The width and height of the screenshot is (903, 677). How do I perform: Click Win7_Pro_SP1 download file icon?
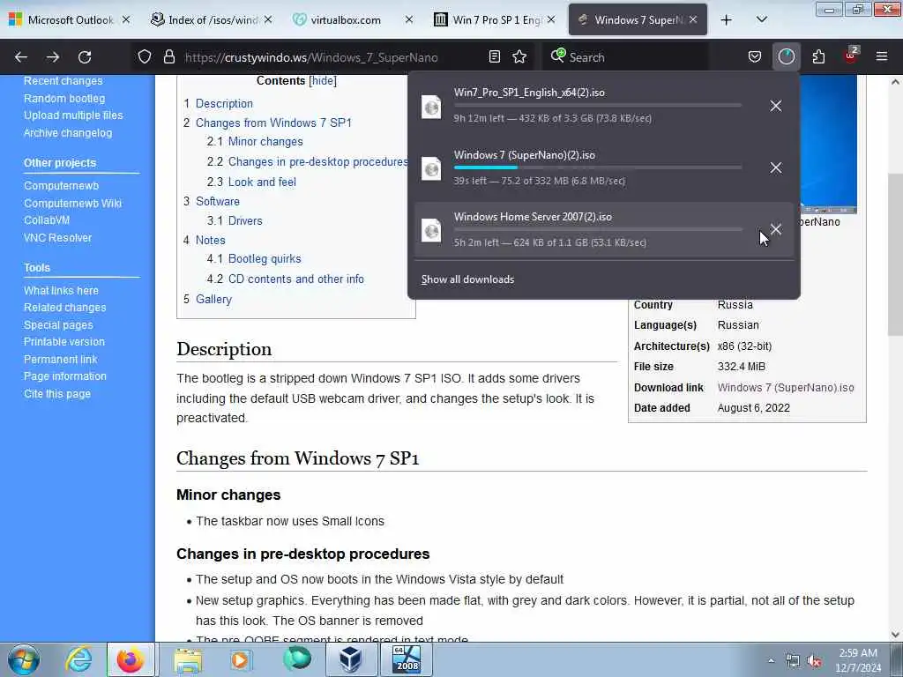(431, 107)
